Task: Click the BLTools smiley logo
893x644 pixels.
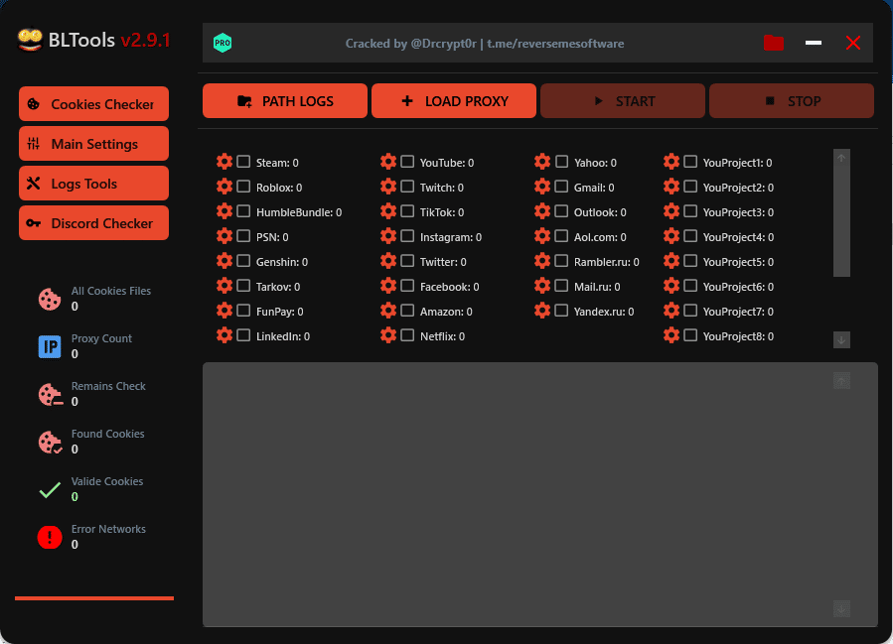Action: [29, 40]
